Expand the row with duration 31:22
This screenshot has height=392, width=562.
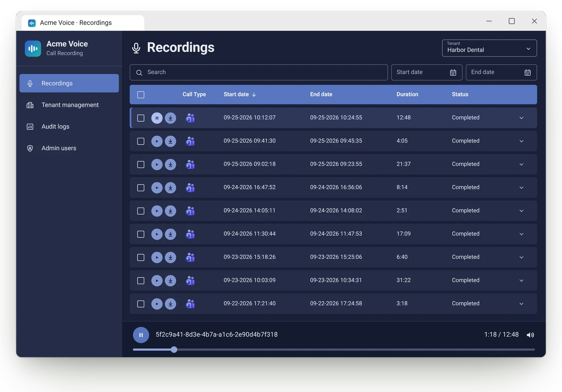521,281
